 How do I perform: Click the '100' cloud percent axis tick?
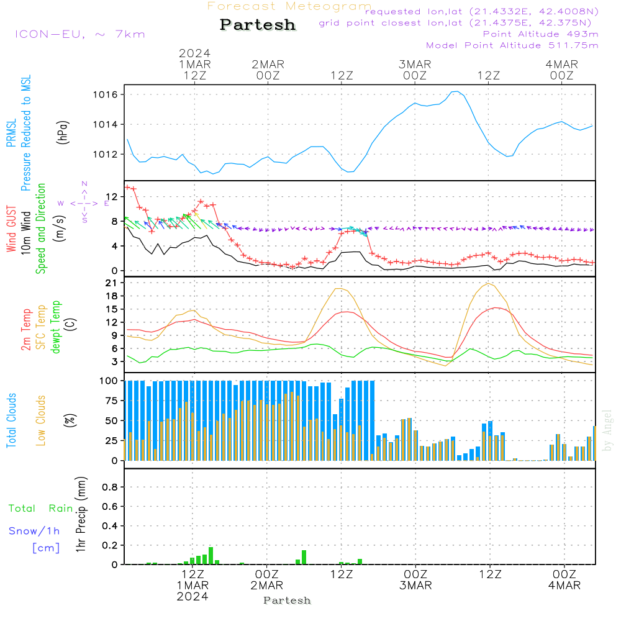pyautogui.click(x=109, y=381)
